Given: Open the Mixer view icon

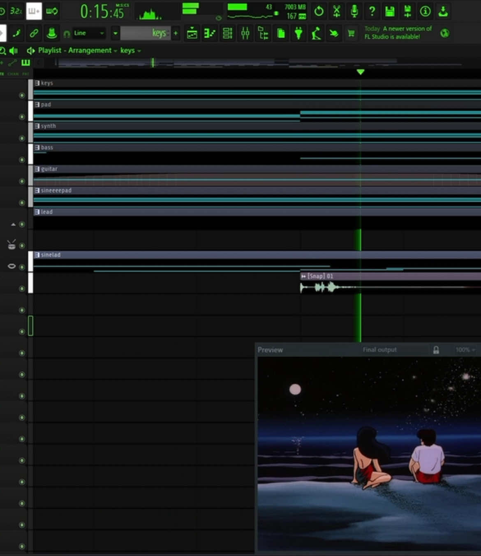Looking at the screenshot, I should [x=245, y=33].
